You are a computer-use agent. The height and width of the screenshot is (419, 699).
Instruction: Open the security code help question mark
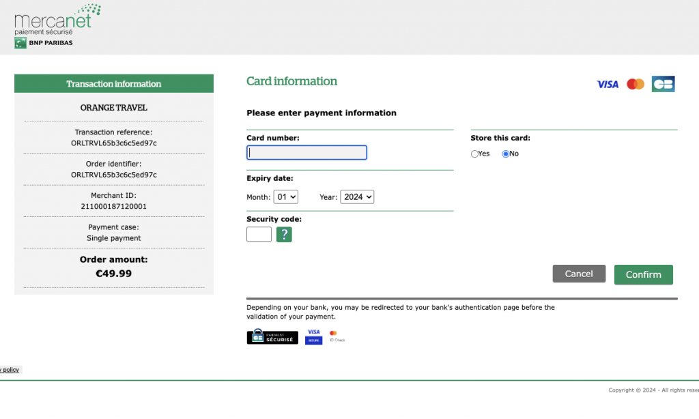click(x=284, y=235)
